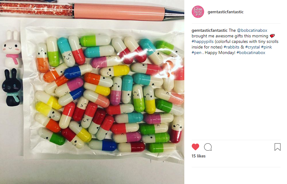Click the black rabbit figurine in photo

[11, 88]
